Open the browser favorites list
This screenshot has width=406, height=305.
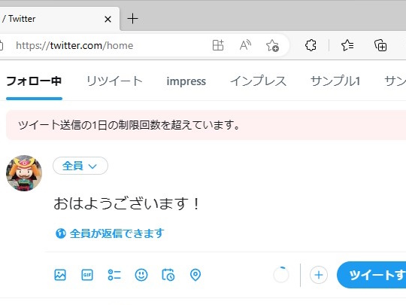(x=347, y=45)
